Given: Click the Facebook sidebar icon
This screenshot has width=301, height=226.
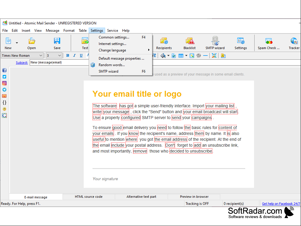Looking at the screenshot, I should click(x=4, y=70).
